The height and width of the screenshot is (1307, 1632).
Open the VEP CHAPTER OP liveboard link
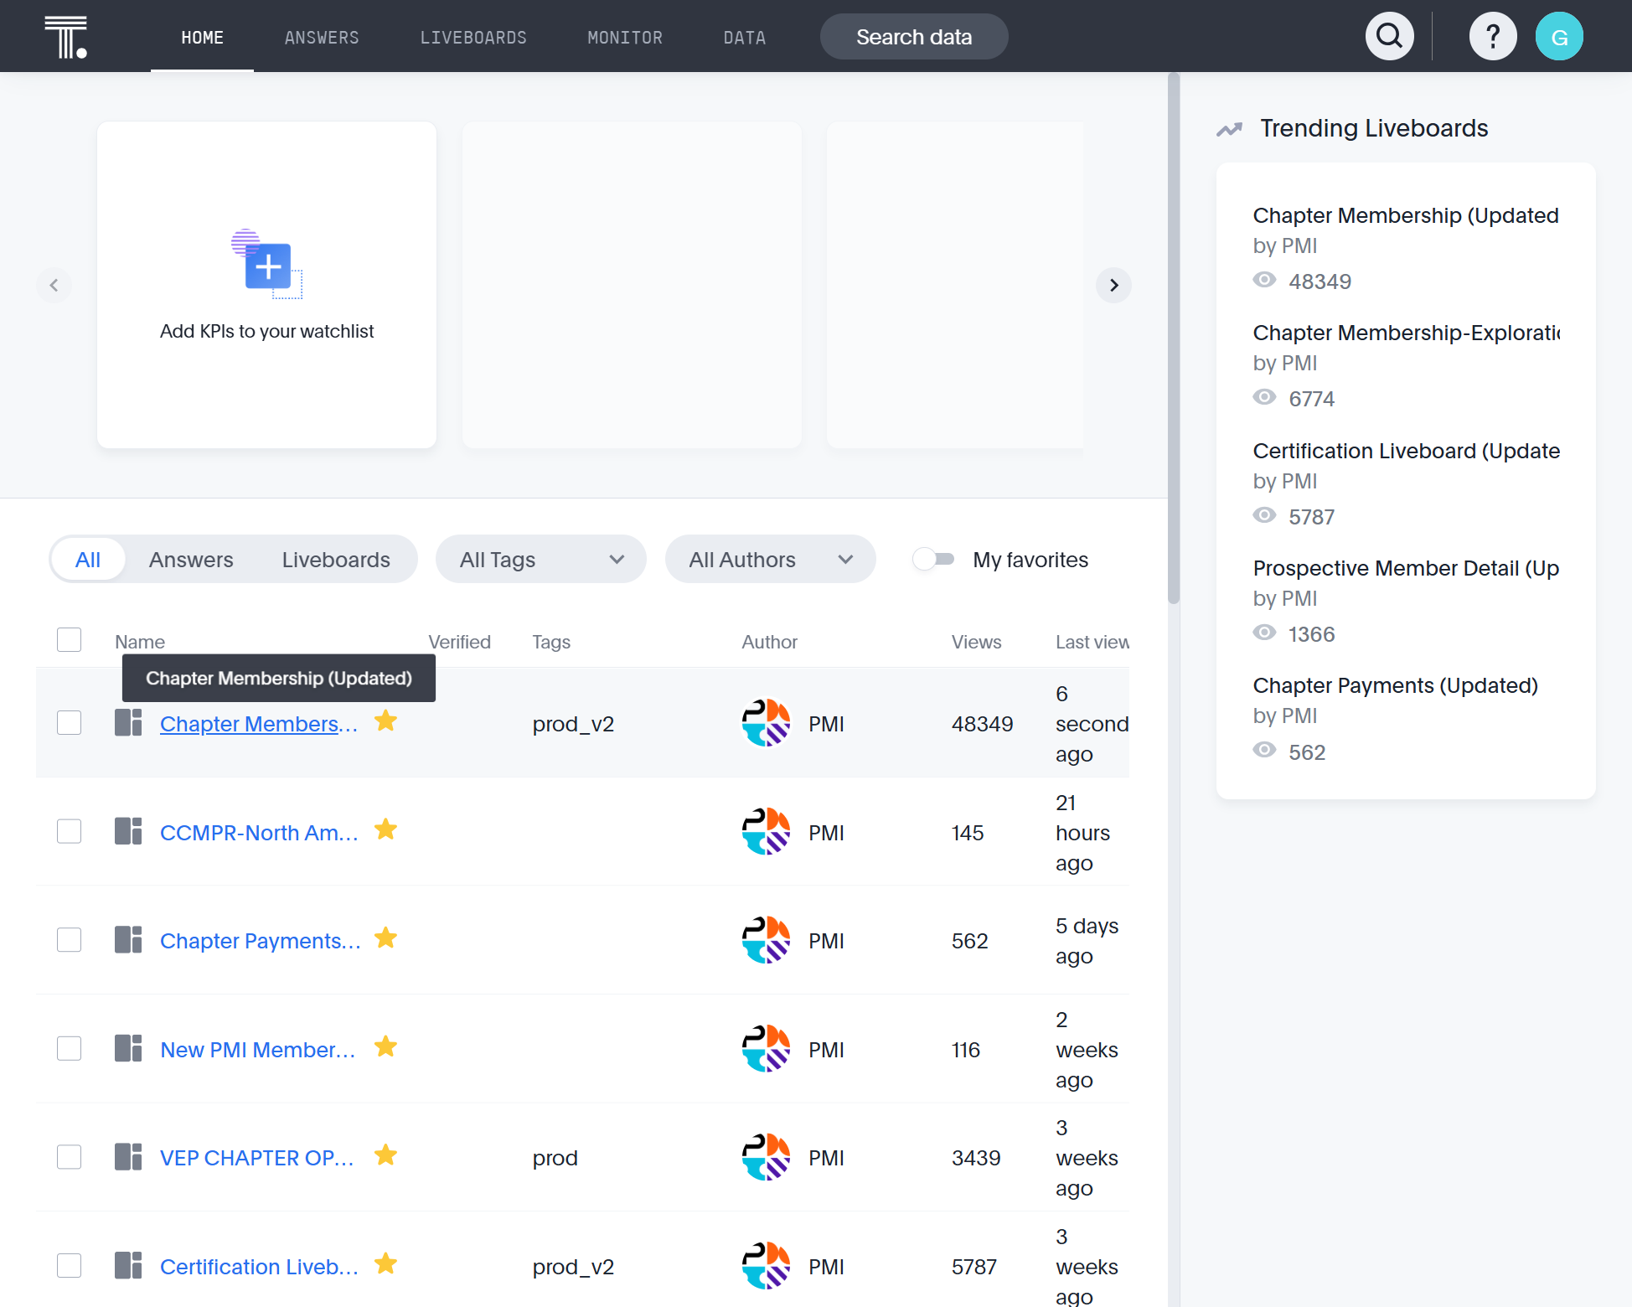(257, 1157)
